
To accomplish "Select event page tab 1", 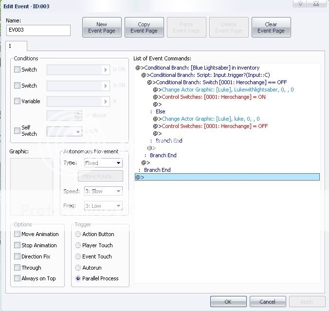I will [x=16, y=46].
